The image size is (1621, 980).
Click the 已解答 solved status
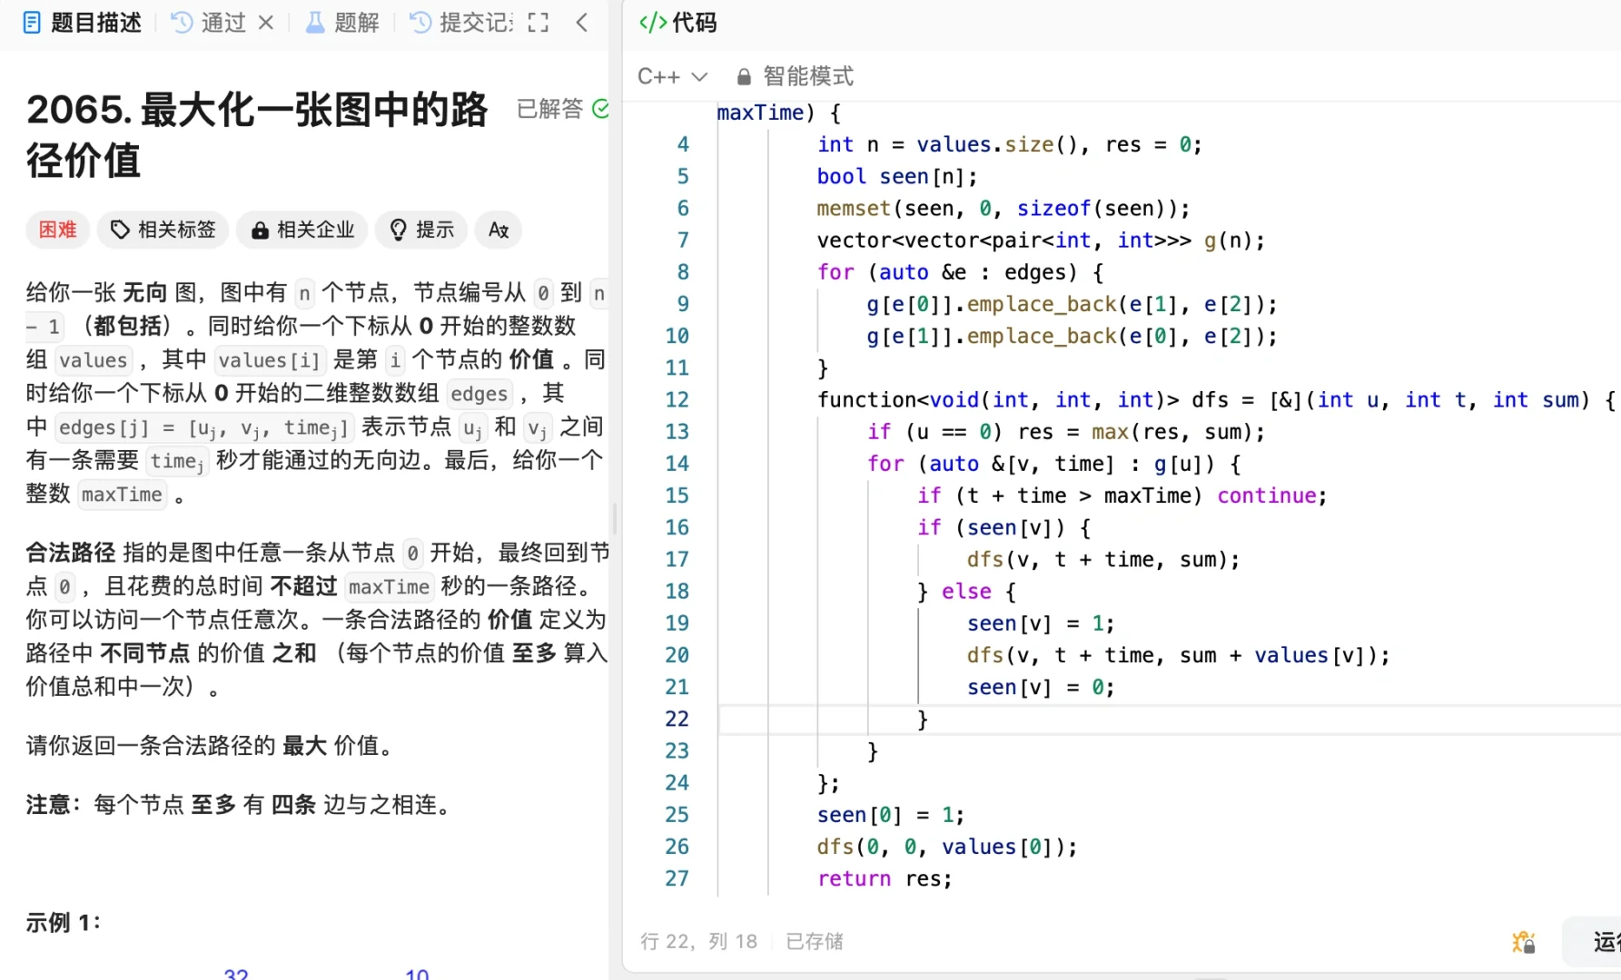click(549, 109)
